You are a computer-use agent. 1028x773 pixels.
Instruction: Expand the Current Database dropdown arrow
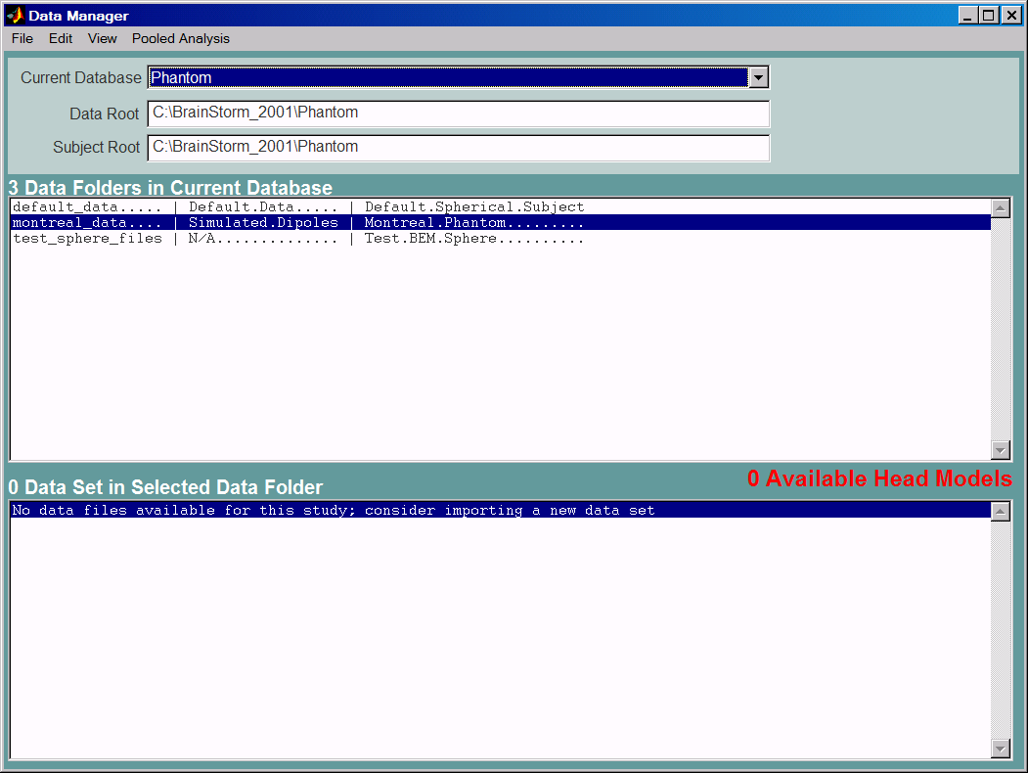pyautogui.click(x=758, y=78)
